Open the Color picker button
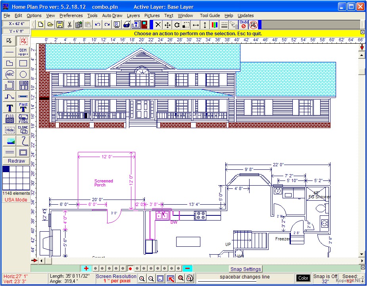 coord(303,278)
